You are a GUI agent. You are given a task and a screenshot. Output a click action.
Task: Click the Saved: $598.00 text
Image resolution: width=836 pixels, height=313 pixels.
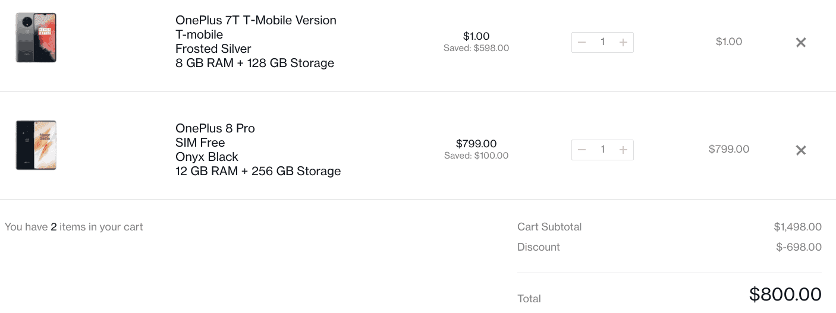click(x=476, y=48)
